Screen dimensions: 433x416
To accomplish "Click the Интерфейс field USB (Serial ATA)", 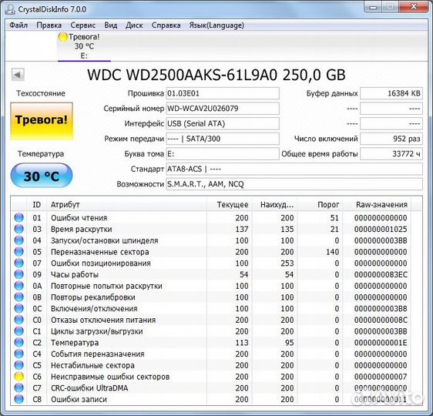I will coord(223,123).
